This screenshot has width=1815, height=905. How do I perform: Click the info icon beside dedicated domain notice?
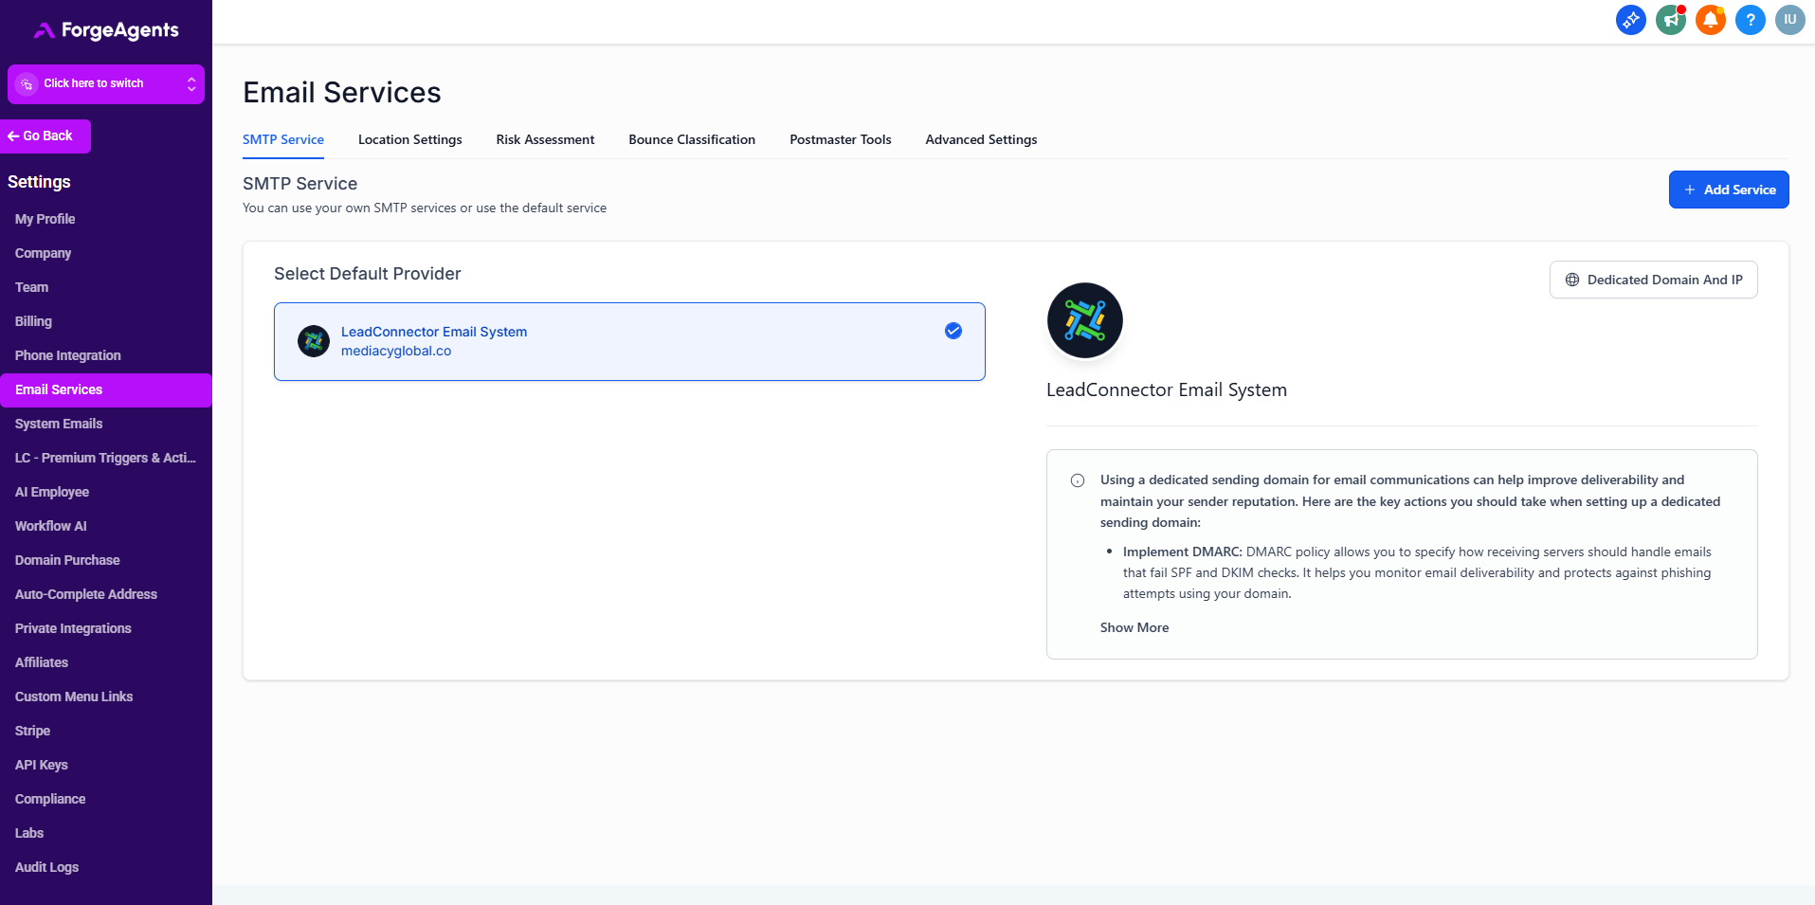coord(1078,480)
